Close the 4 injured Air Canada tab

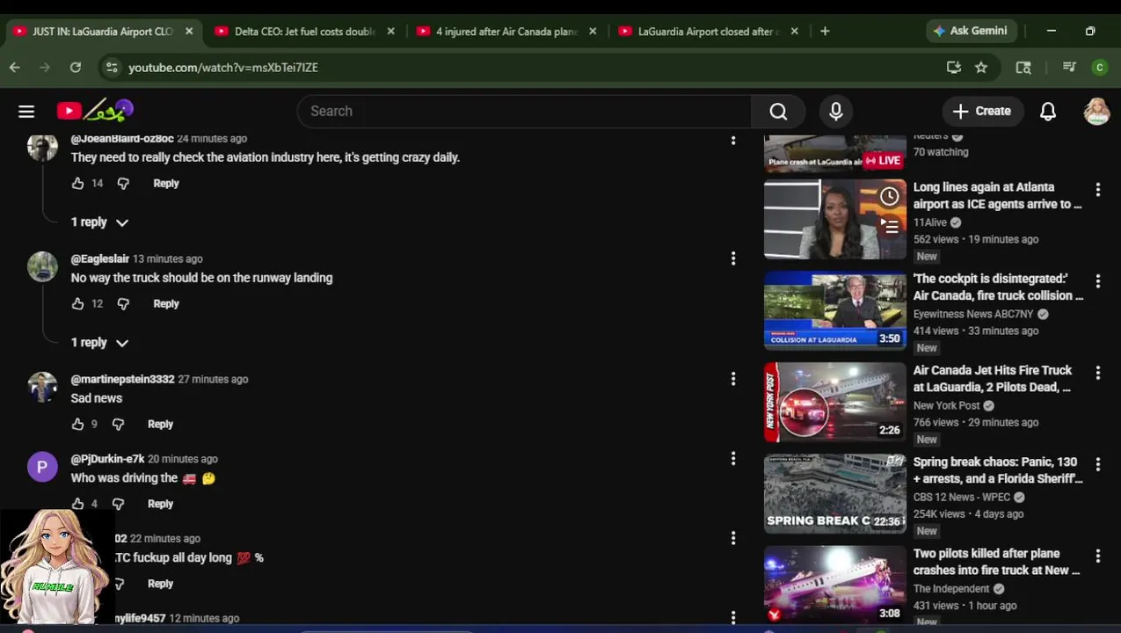pyautogui.click(x=593, y=31)
